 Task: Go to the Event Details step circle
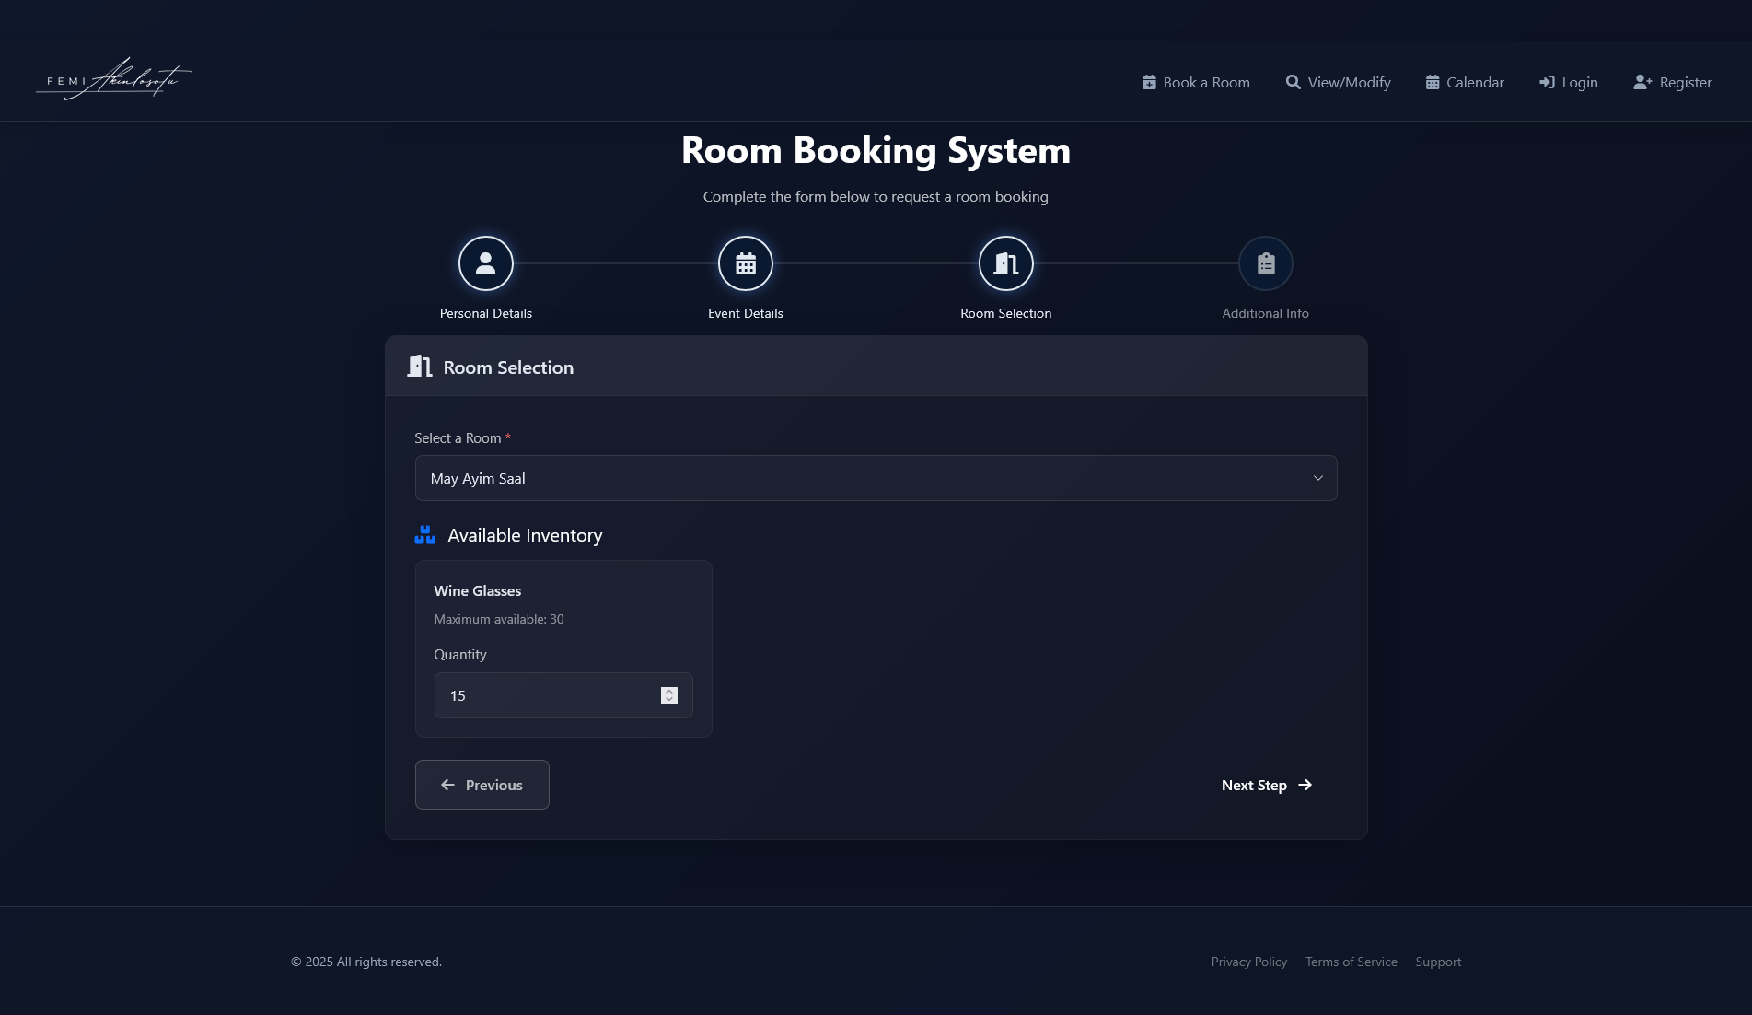pyautogui.click(x=746, y=263)
